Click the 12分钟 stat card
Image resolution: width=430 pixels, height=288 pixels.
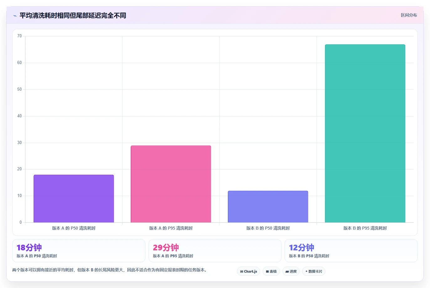351,251
